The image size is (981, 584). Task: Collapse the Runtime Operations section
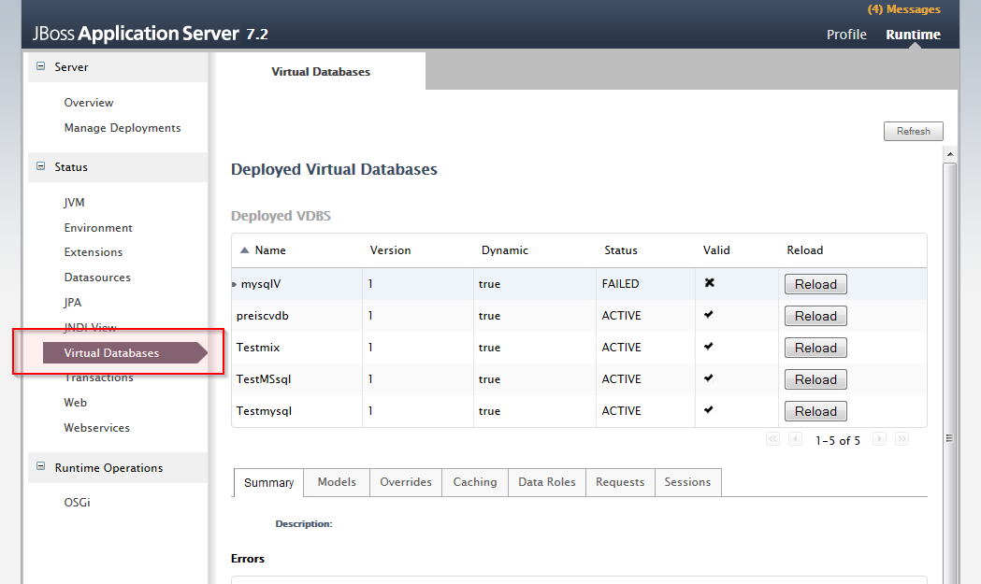click(40, 466)
